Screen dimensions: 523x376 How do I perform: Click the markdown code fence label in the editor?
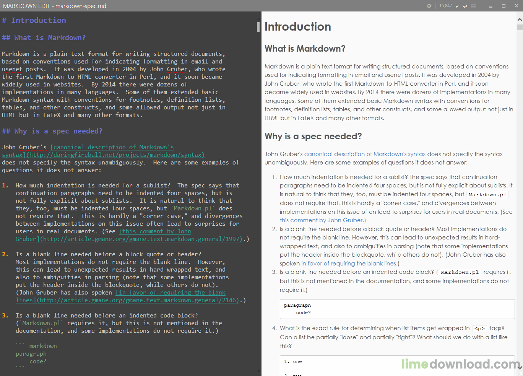point(43,346)
